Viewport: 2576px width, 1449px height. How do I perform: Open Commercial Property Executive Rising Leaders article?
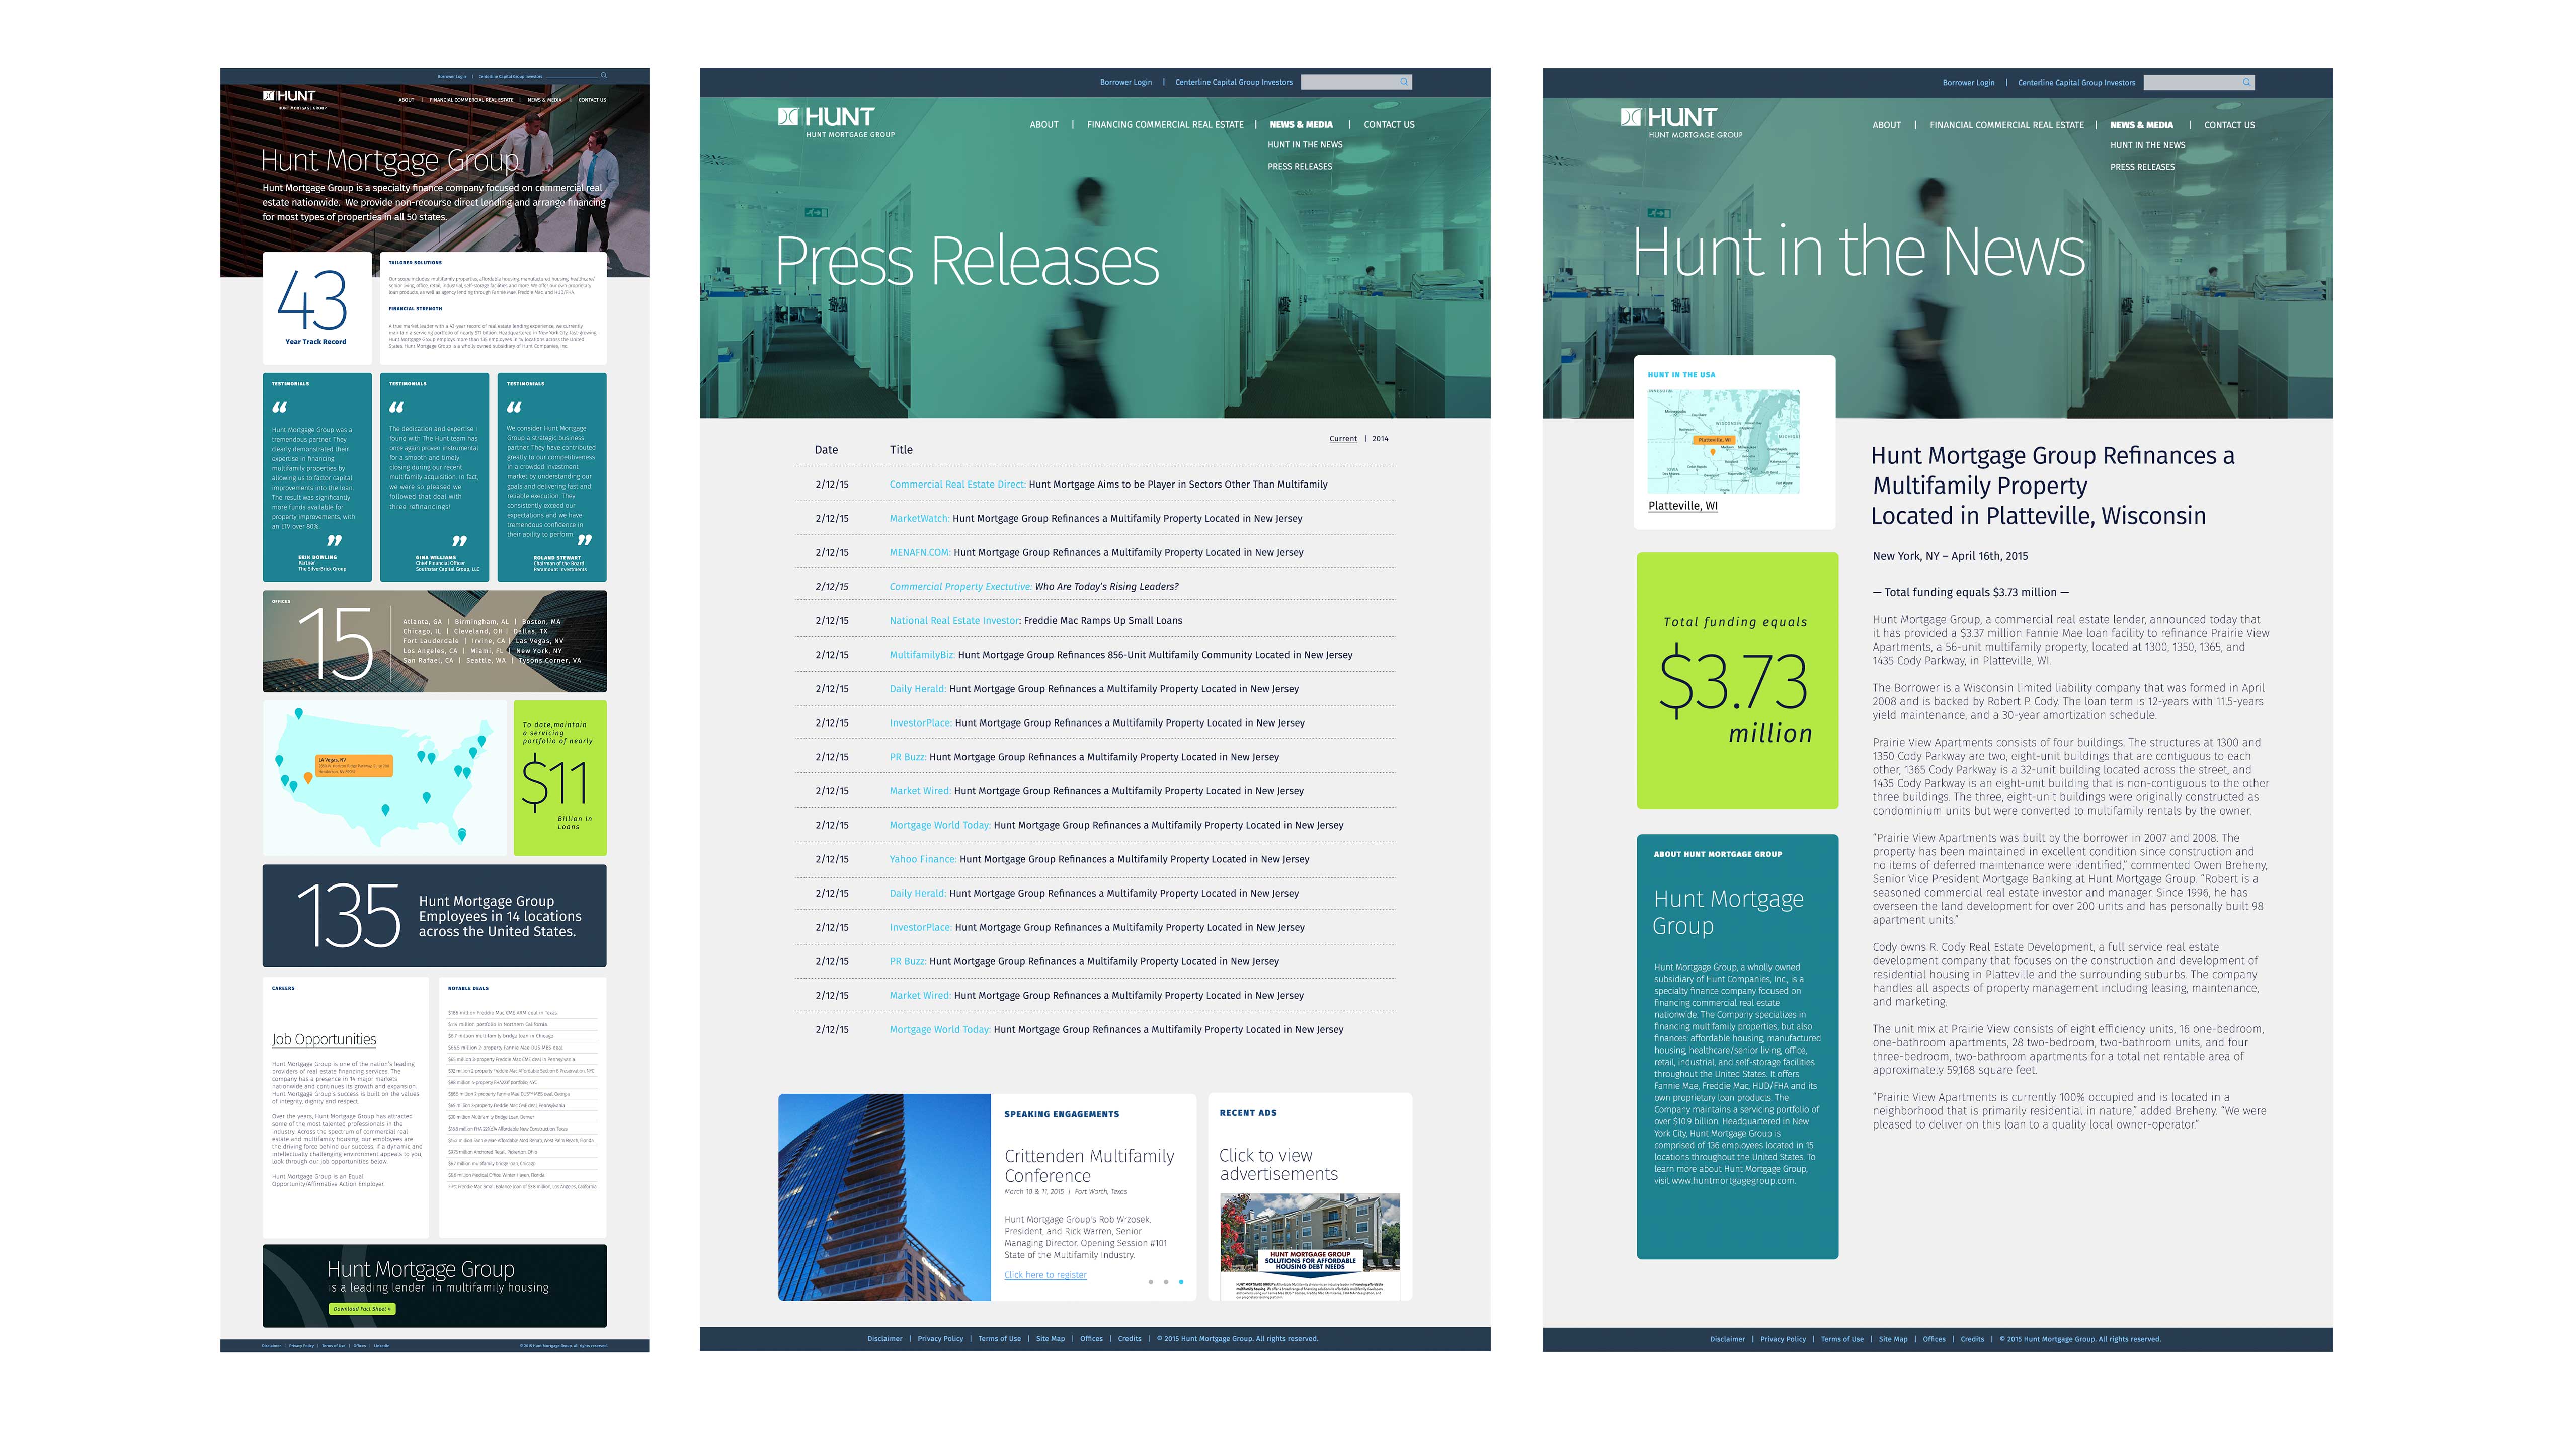point(1034,586)
